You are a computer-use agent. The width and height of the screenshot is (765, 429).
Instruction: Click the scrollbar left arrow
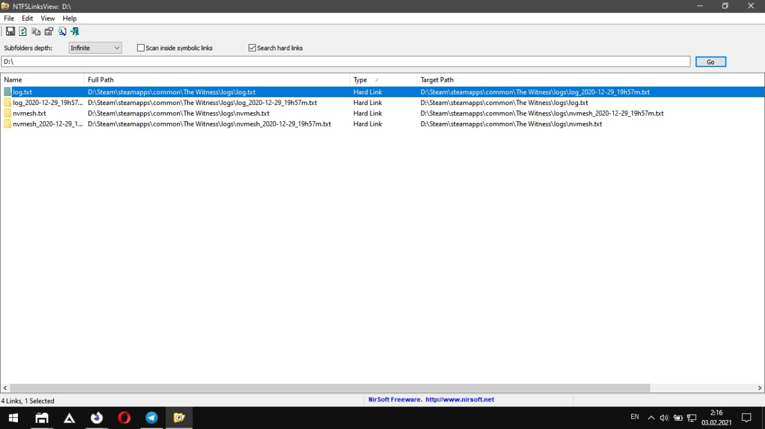pyautogui.click(x=5, y=388)
